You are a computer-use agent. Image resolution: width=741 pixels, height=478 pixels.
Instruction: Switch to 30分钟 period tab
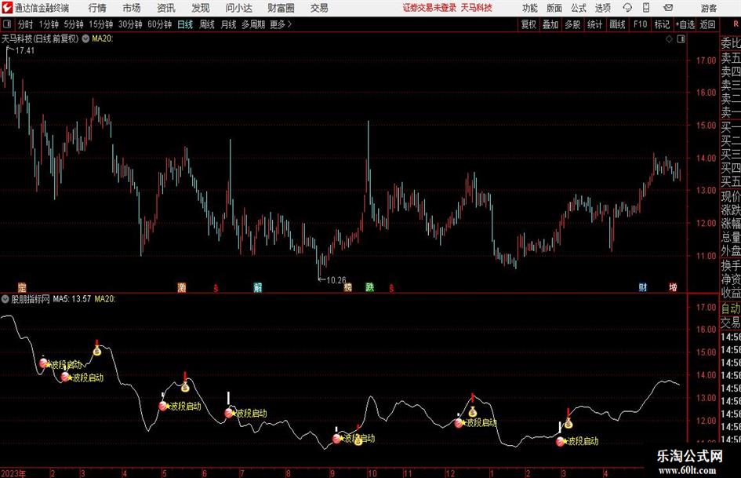[130, 24]
